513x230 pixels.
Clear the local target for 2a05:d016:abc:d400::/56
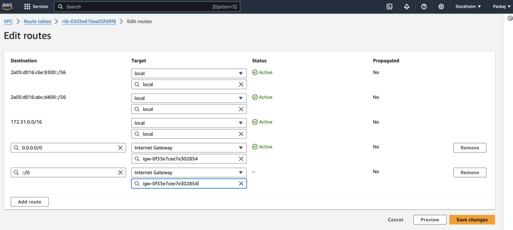[241, 109]
